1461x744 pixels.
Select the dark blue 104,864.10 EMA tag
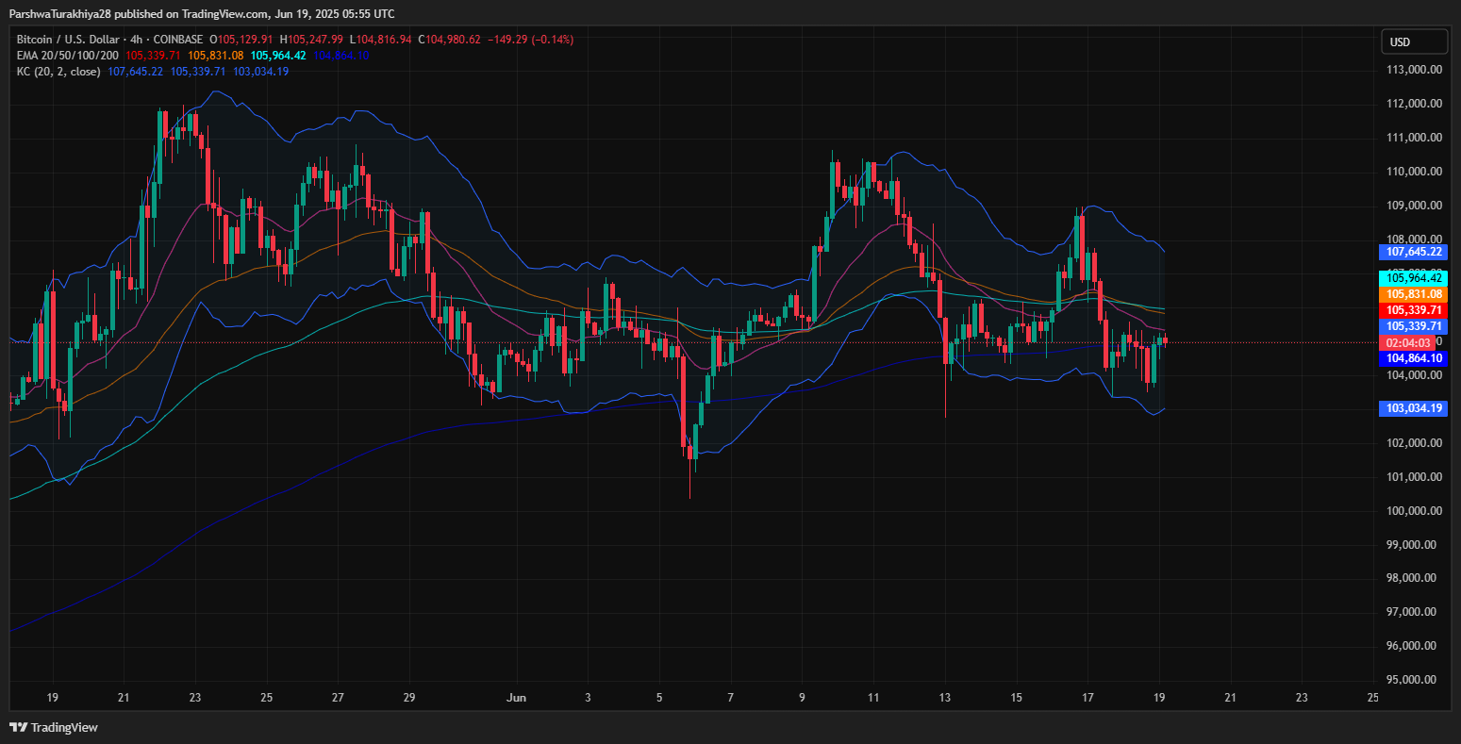[x=1412, y=358]
